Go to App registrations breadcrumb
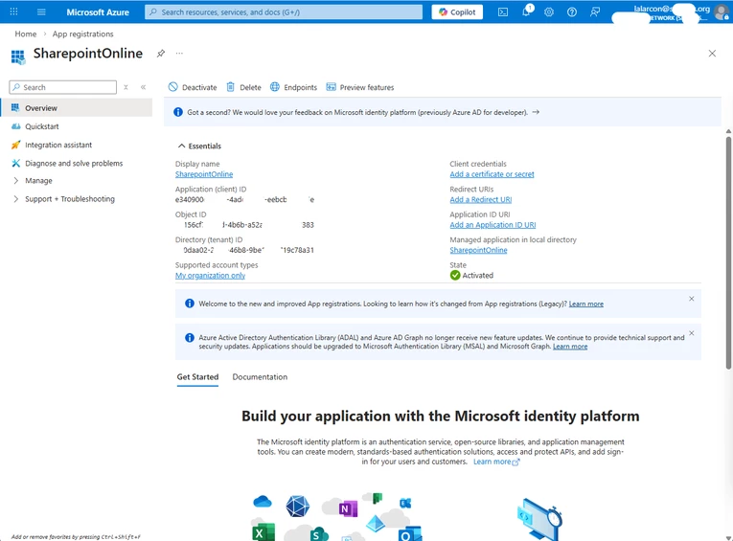 82,34
